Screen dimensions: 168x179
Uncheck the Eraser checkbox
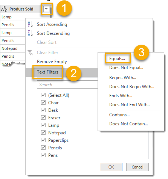tap(43, 117)
